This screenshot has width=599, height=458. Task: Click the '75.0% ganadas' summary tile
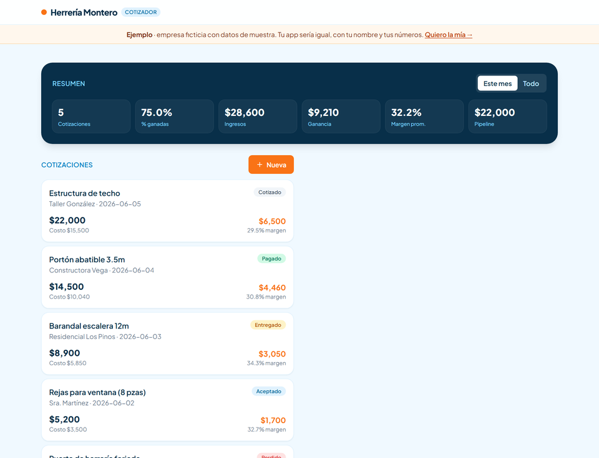click(175, 117)
